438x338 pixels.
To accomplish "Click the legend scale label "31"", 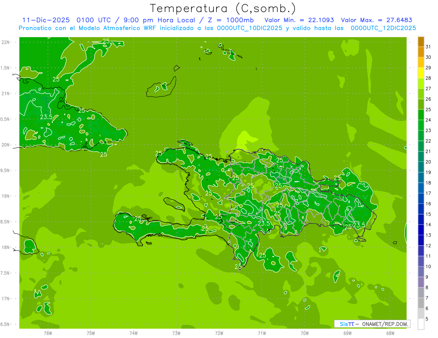I will coord(429,47).
